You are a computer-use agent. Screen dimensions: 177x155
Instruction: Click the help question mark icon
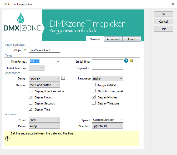pyautogui.click(x=7, y=138)
